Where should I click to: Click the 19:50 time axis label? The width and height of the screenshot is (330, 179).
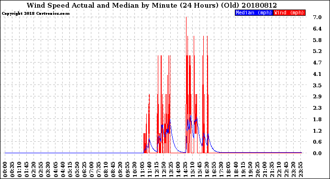coord(250,169)
